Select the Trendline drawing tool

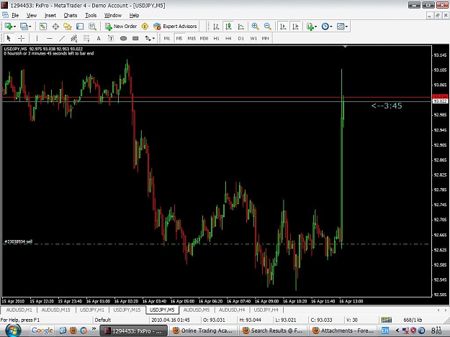(62, 38)
